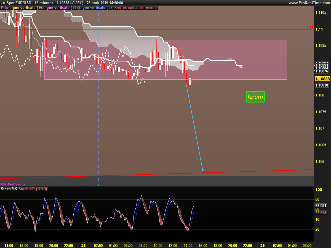The image size is (331, 248).
Task: Click the 1,108 price axis label
Action: coord(320,95)
